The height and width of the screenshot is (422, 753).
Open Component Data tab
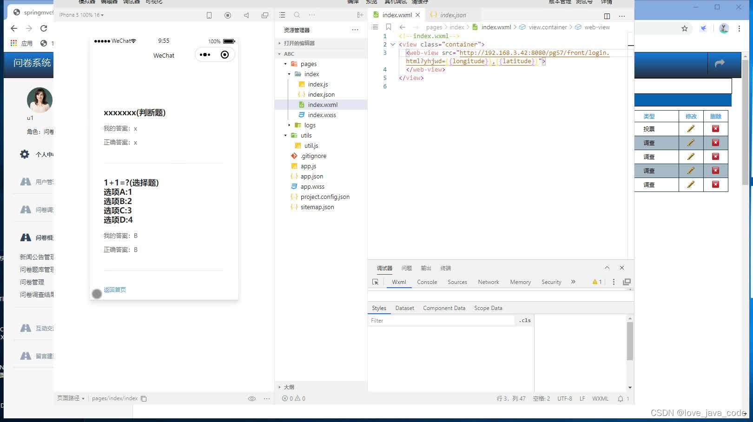click(x=444, y=308)
